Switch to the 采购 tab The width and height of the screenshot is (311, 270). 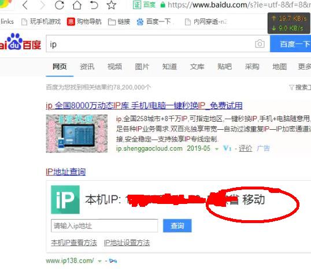[252, 67]
